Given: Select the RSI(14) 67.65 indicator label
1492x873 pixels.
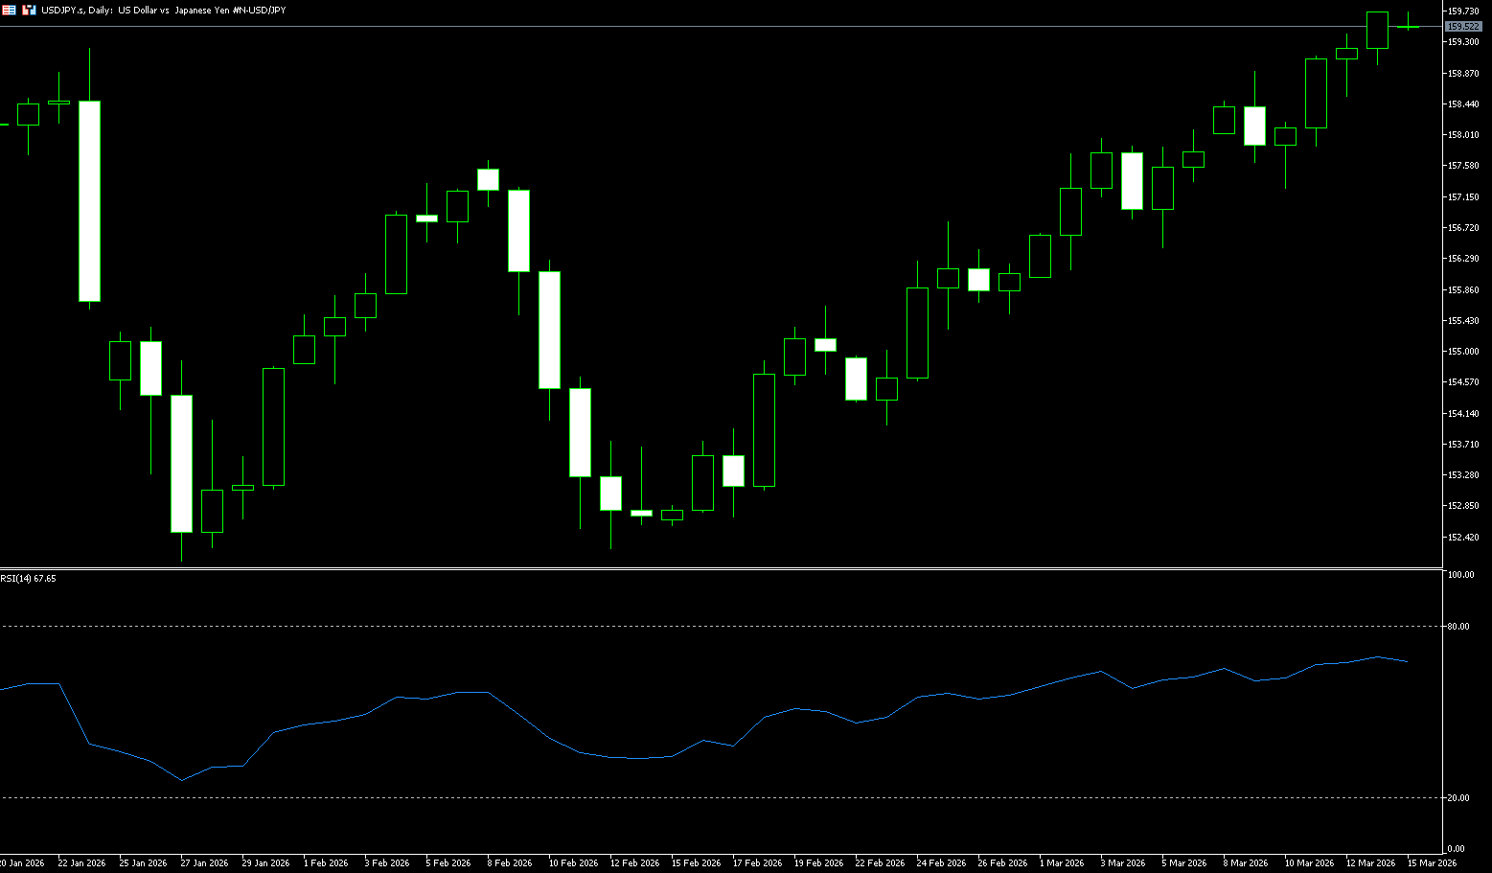Looking at the screenshot, I should point(29,579).
